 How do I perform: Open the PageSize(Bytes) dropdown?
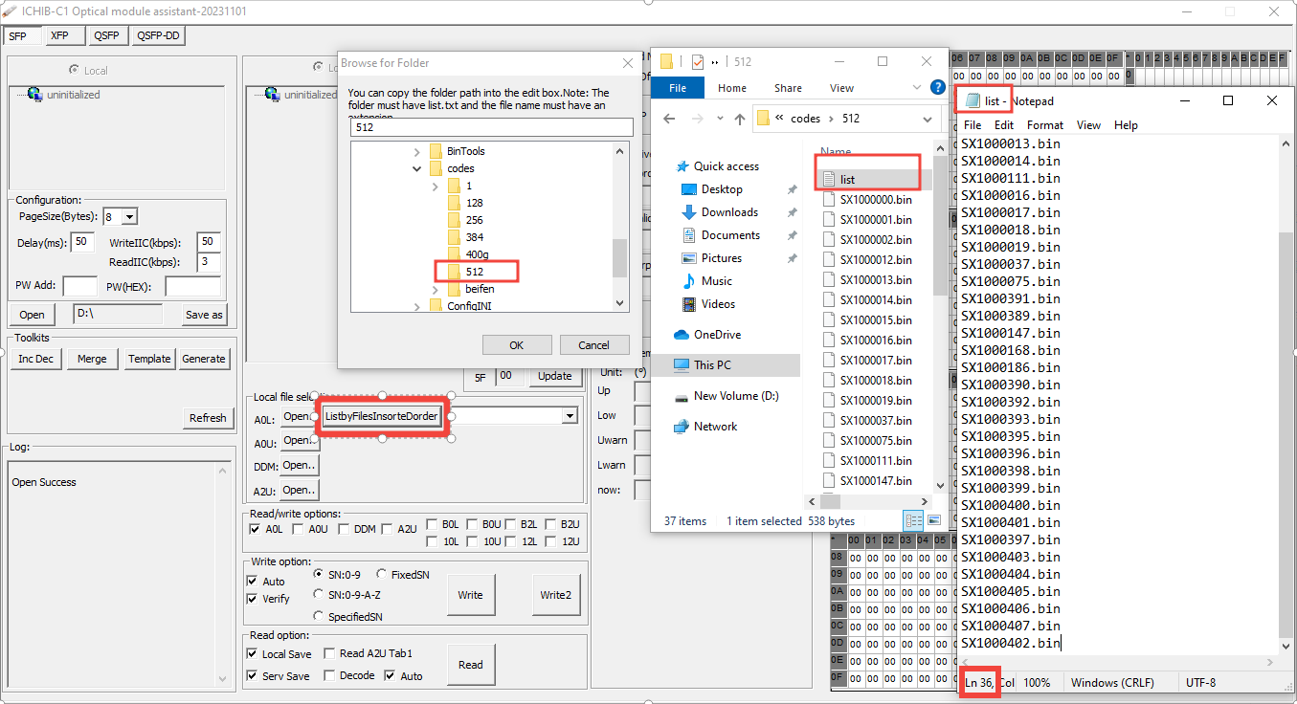click(131, 216)
